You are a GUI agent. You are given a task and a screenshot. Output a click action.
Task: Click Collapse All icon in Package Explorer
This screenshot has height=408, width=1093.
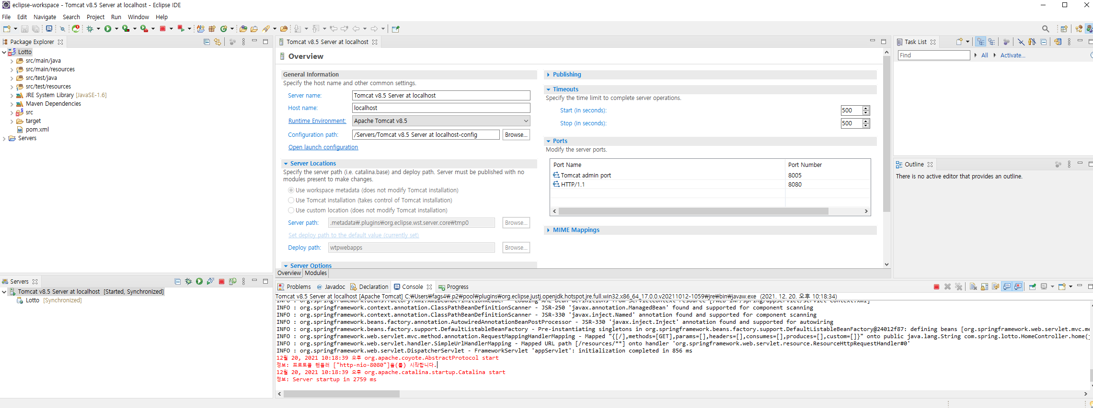(207, 42)
